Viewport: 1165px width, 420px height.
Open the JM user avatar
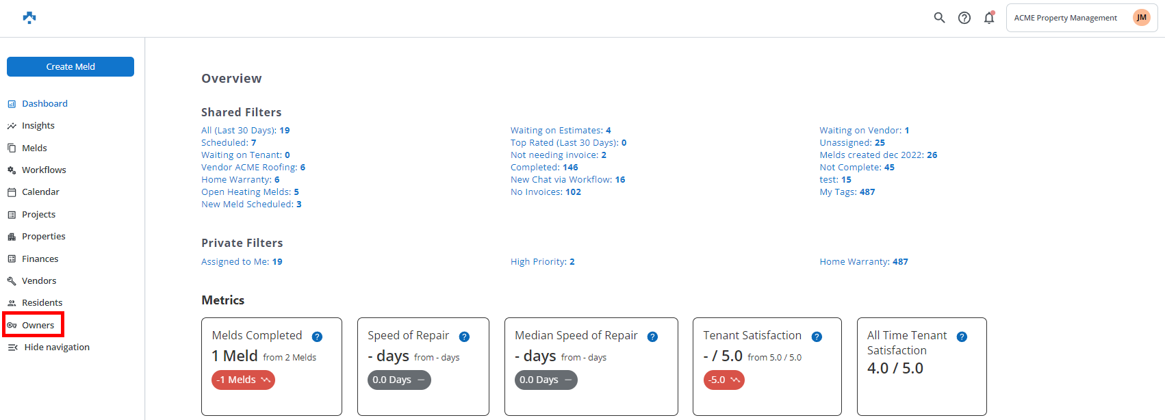pos(1141,18)
